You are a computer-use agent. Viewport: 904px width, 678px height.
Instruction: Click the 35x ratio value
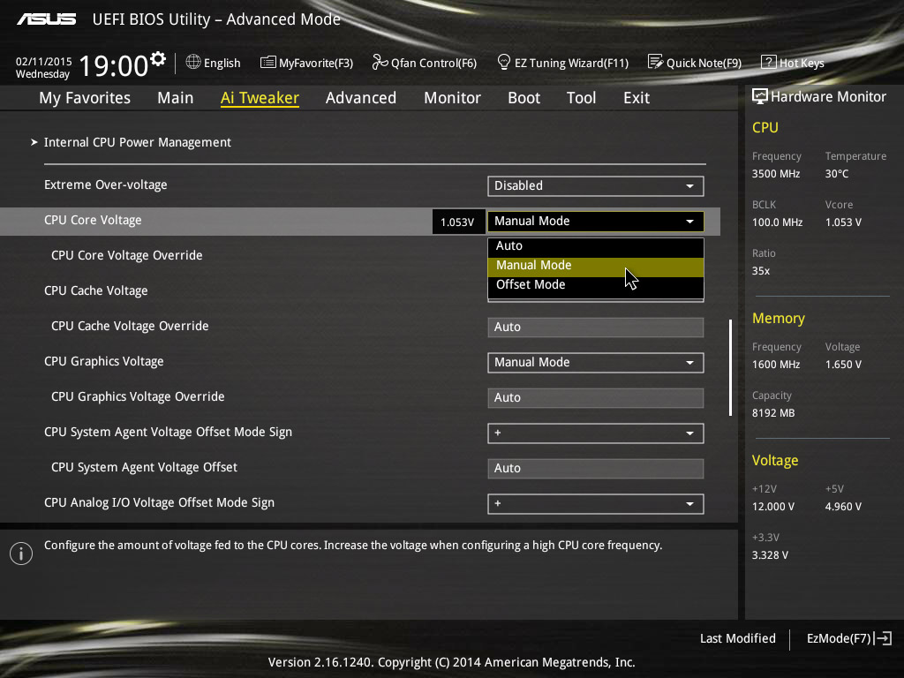761,271
